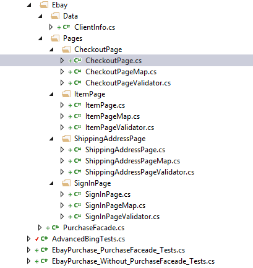Click the C# icon beside ClientInfo.cs
This screenshot has width=253, height=268.
[66, 27]
